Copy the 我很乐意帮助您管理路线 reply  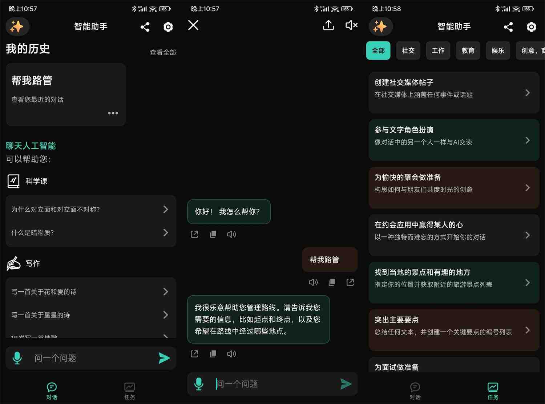(213, 354)
